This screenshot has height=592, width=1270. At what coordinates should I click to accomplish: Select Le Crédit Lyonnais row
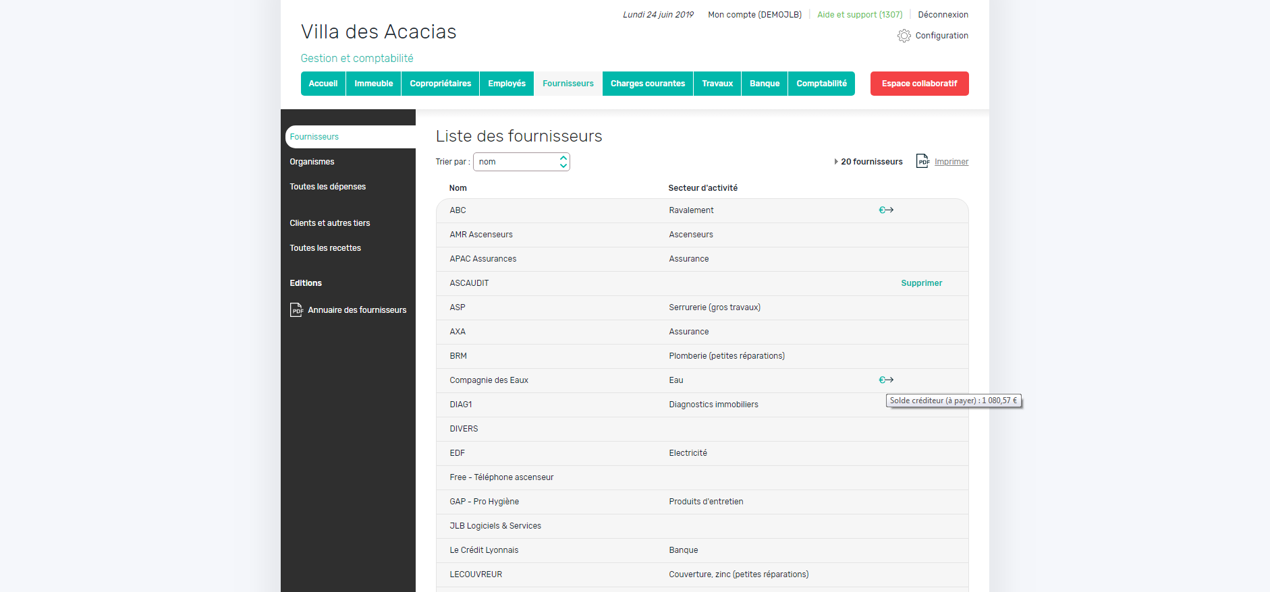pyautogui.click(x=702, y=550)
